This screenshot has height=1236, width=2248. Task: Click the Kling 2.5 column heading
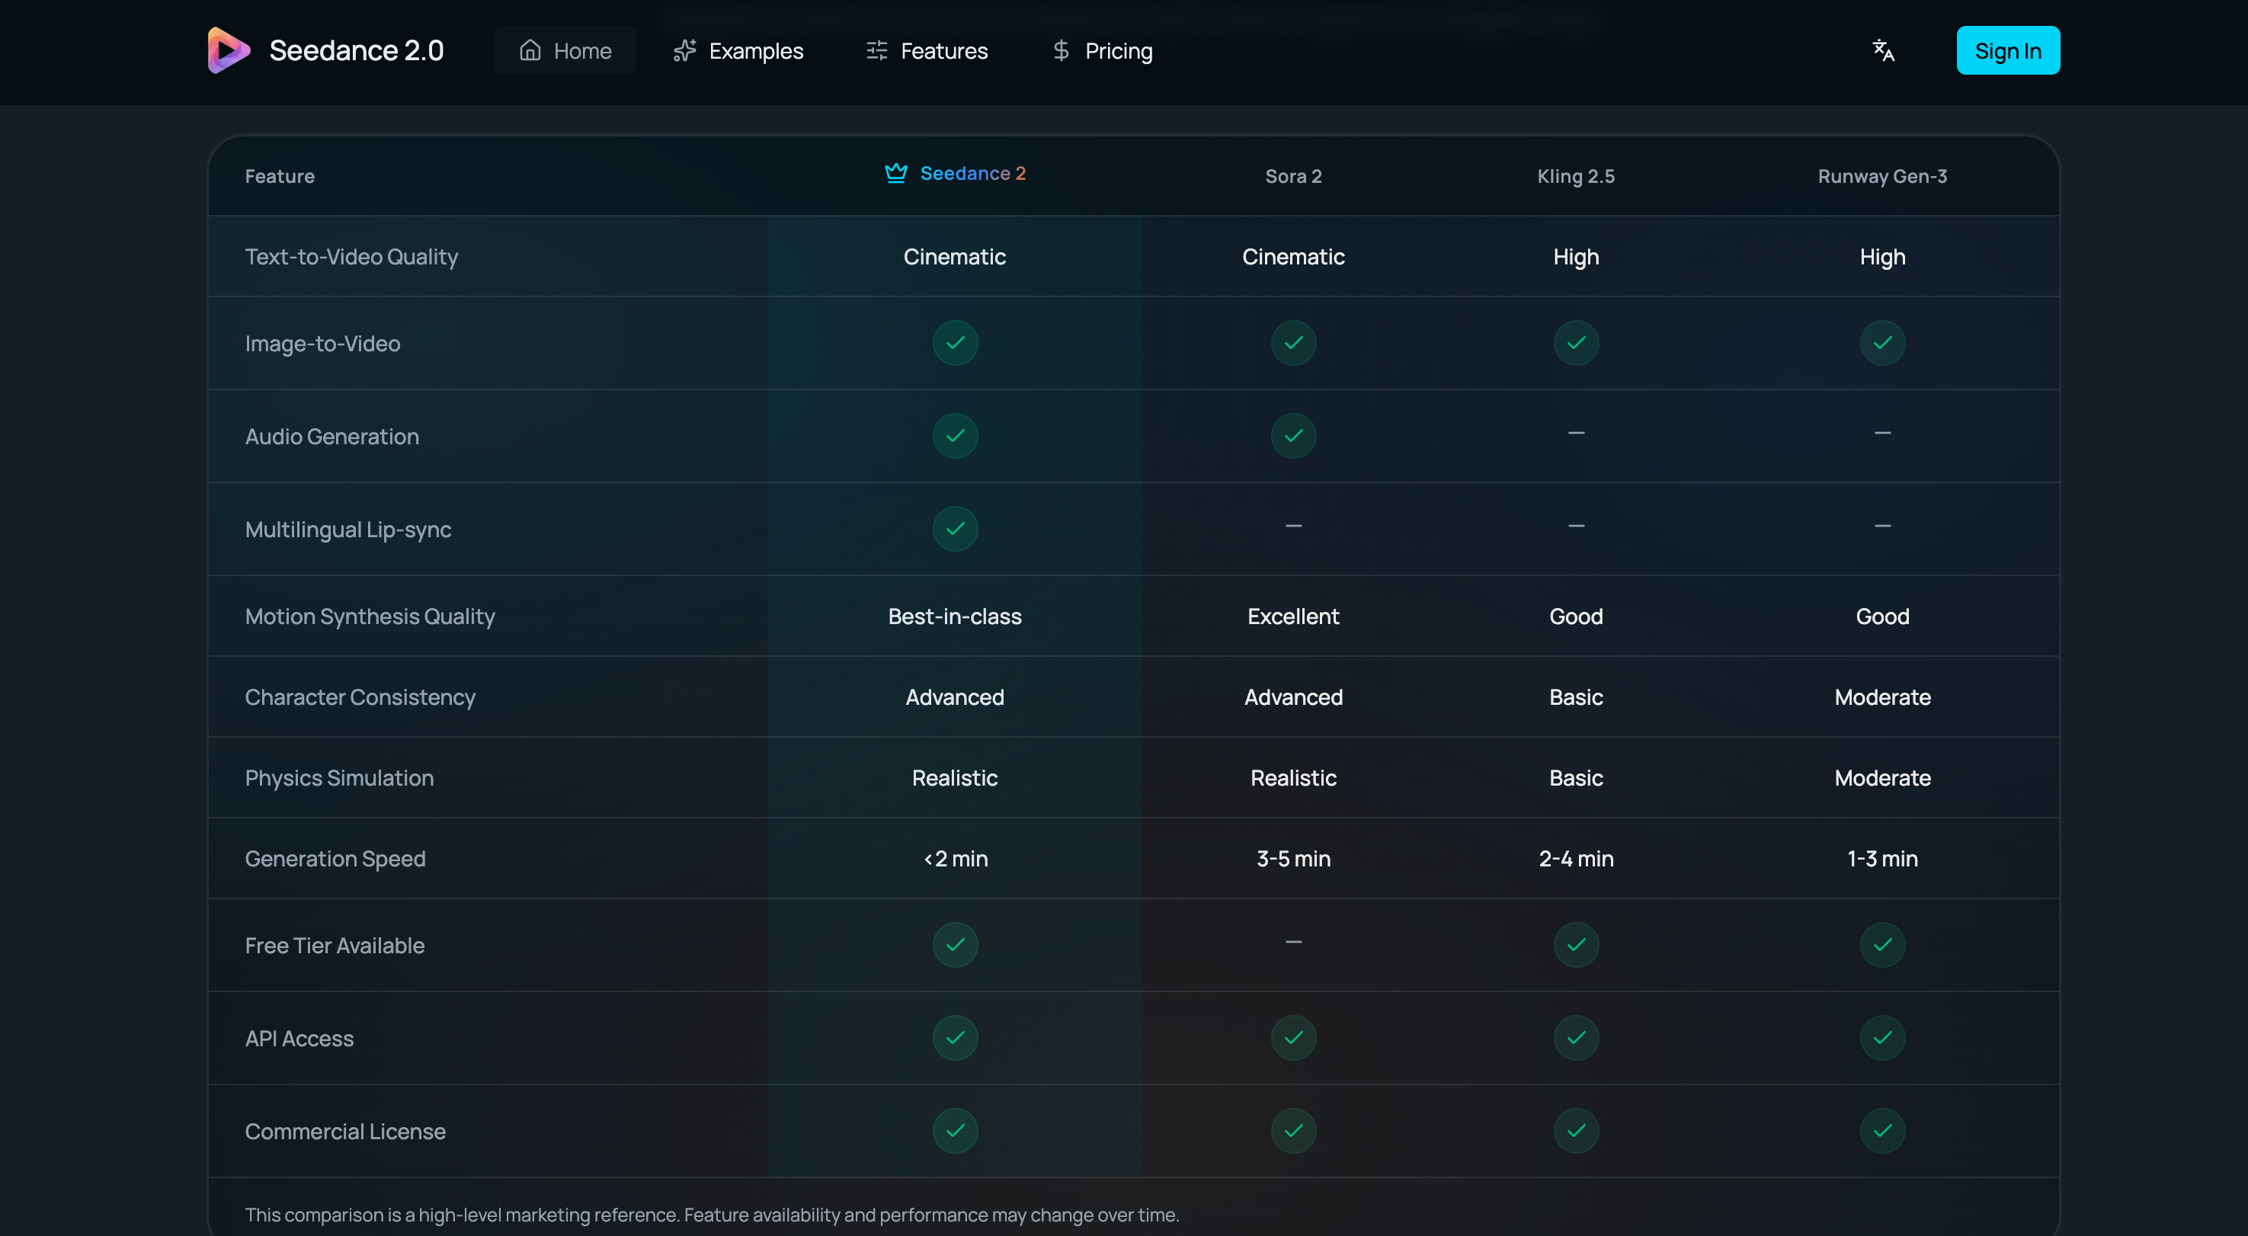(1575, 175)
